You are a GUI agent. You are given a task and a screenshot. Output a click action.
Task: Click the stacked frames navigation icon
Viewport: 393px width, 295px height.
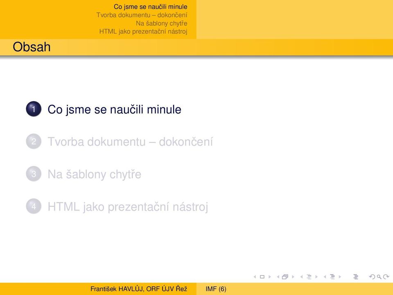[x=285, y=277]
